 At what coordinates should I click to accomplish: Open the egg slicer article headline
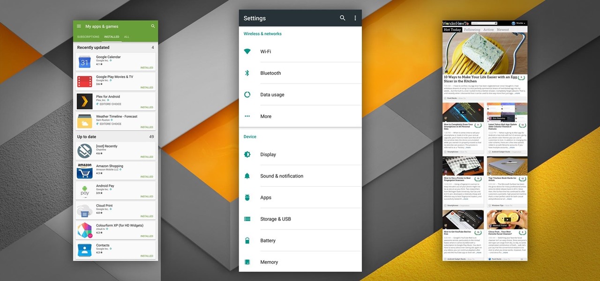click(x=480, y=79)
